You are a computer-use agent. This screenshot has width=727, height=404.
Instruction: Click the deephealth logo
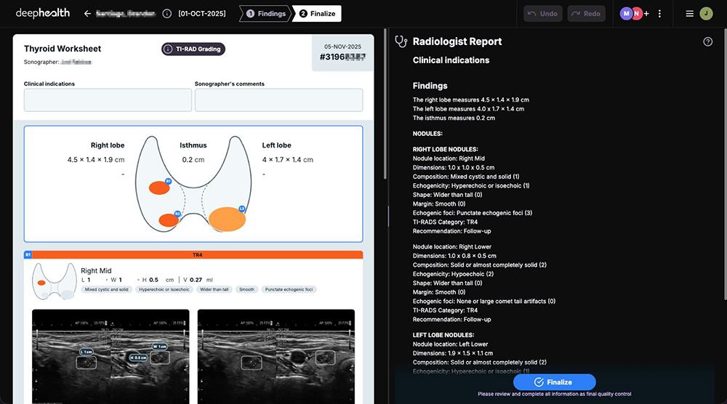[43, 13]
